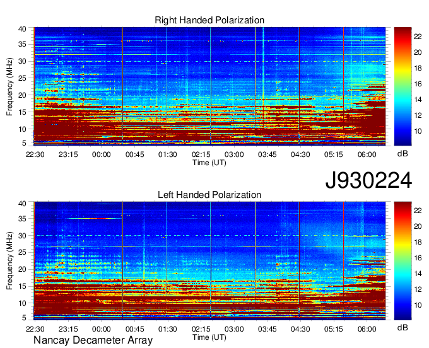Click the 40 MHz tick on the Left Handed frequency axis

[22, 204]
